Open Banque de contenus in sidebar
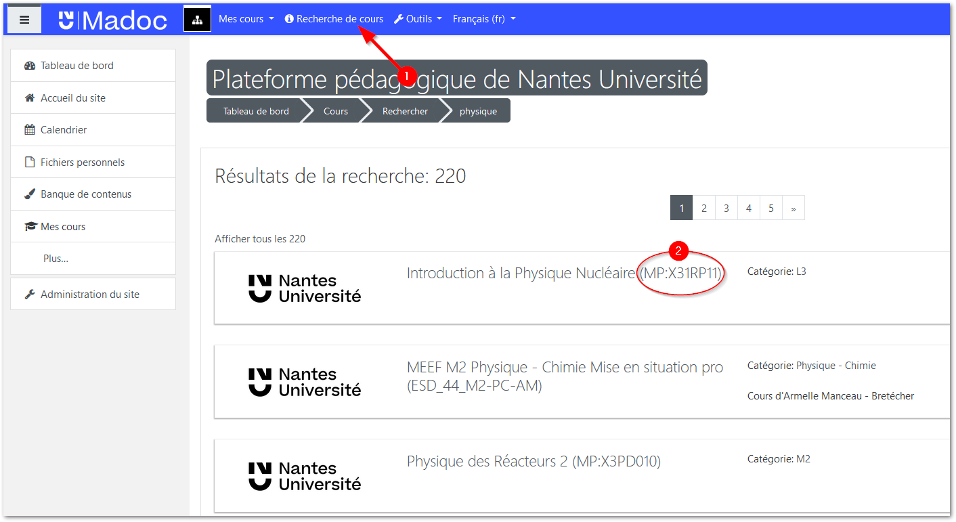Screen dimensions: 956x522 tap(85, 194)
